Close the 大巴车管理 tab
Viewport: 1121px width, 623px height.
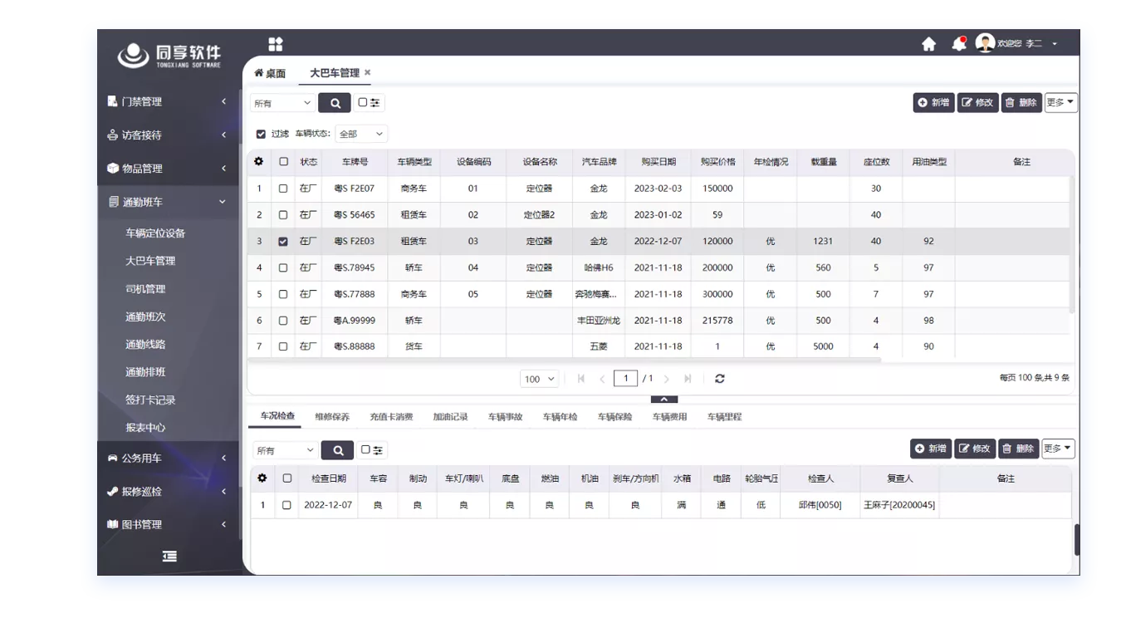pyautogui.click(x=368, y=72)
